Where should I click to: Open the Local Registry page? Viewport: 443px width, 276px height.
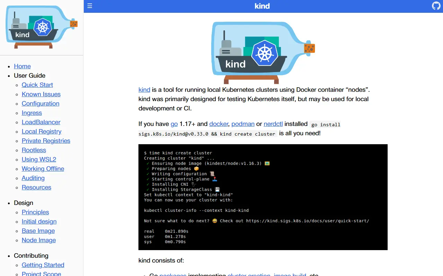coord(42,131)
